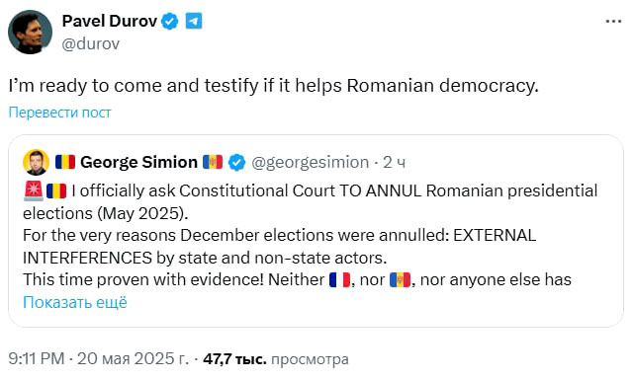Open the three-dot more options menu
The height and width of the screenshot is (380, 633).
pos(613,22)
